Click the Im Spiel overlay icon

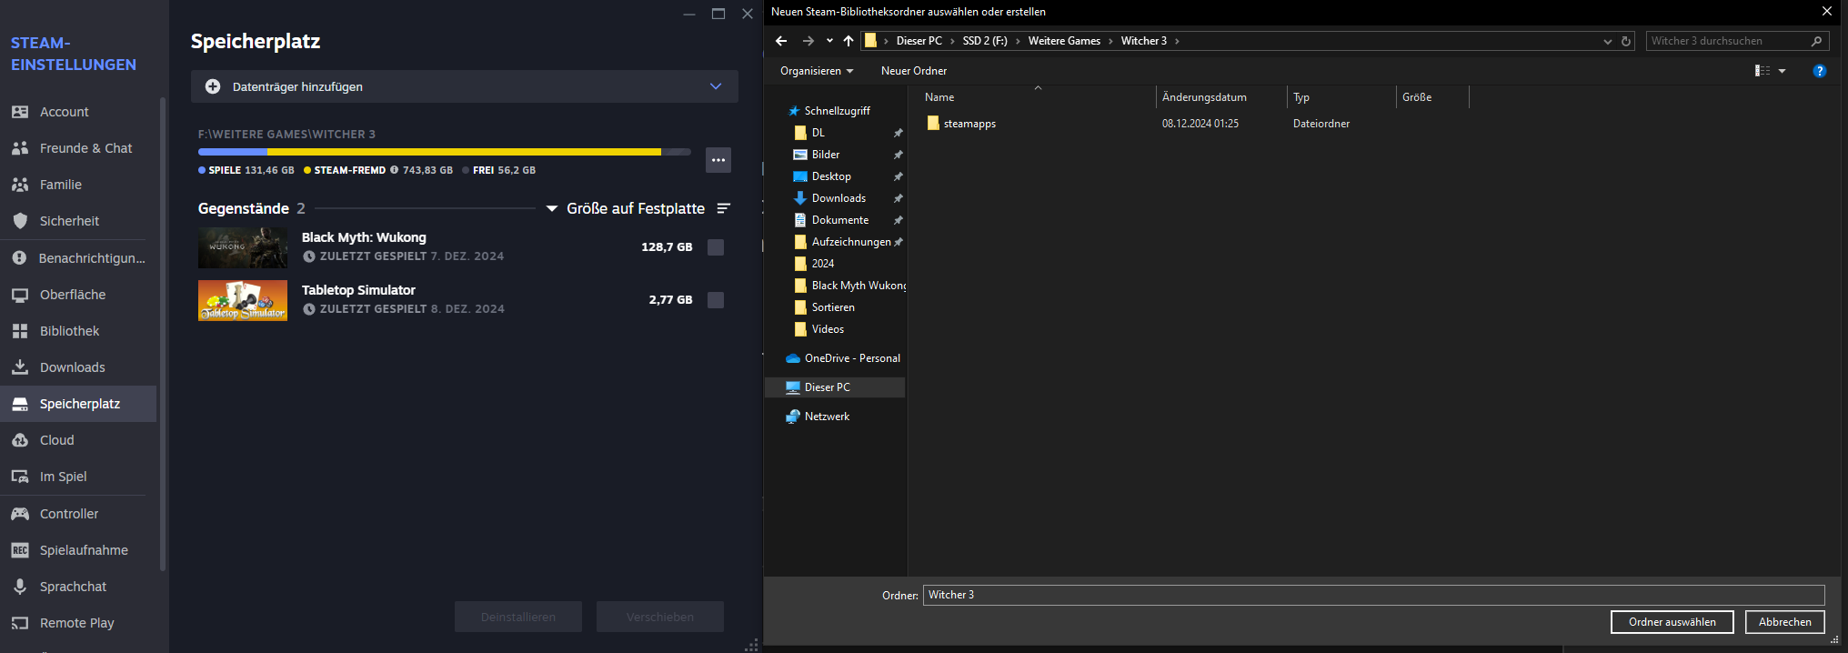(x=20, y=477)
